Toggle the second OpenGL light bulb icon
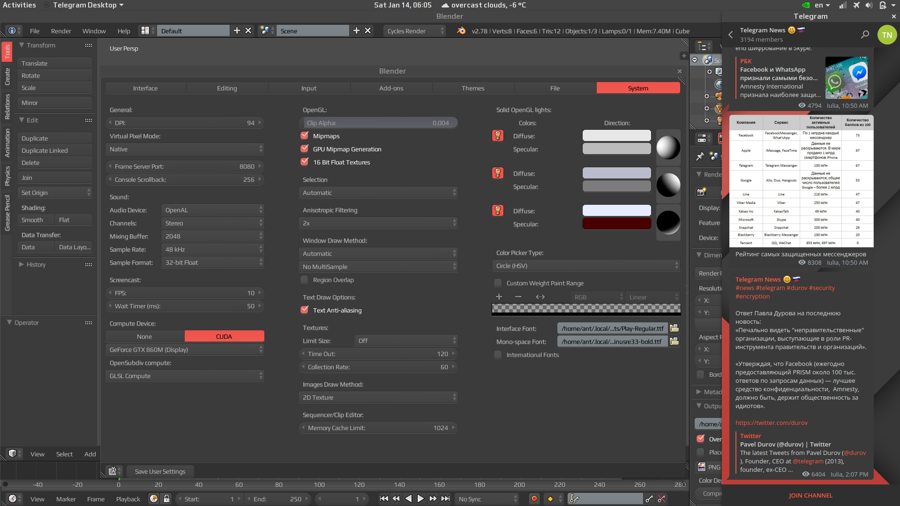The width and height of the screenshot is (900, 506). pos(498,173)
